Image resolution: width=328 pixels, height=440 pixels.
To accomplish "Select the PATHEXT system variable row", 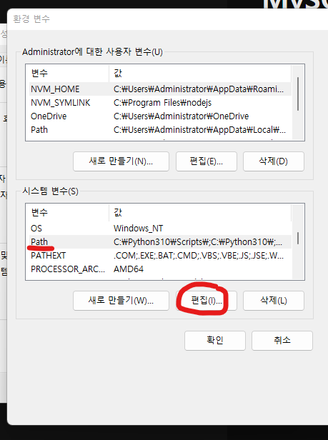I will 160,256.
